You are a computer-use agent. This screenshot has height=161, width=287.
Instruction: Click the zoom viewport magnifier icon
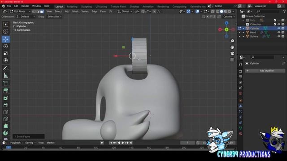point(232,41)
